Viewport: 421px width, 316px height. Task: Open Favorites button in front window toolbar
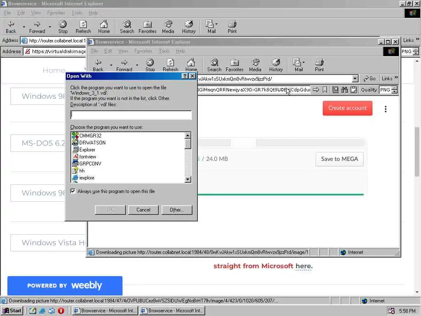[234, 65]
